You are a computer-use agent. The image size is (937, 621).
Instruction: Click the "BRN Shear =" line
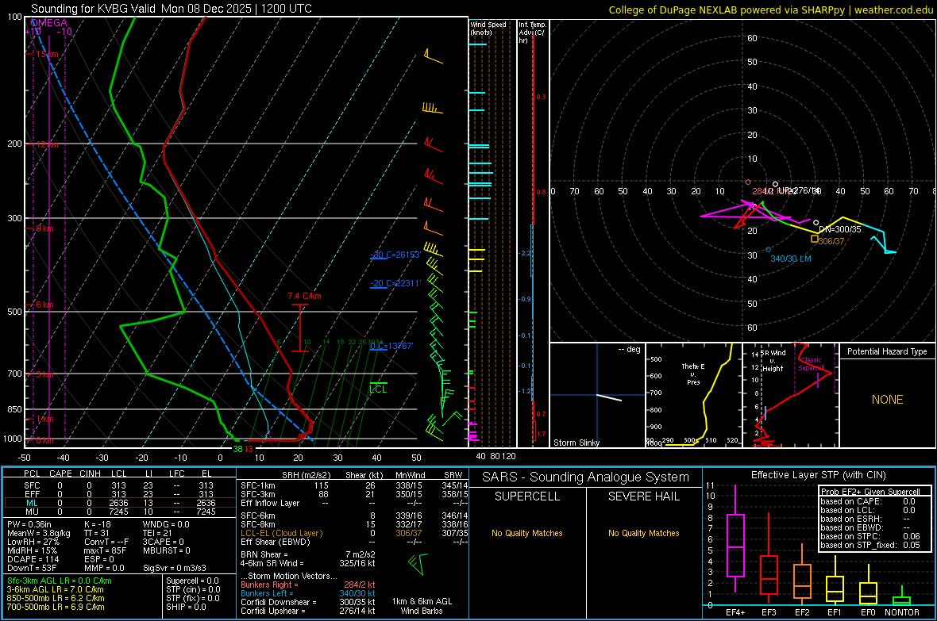(x=308, y=554)
